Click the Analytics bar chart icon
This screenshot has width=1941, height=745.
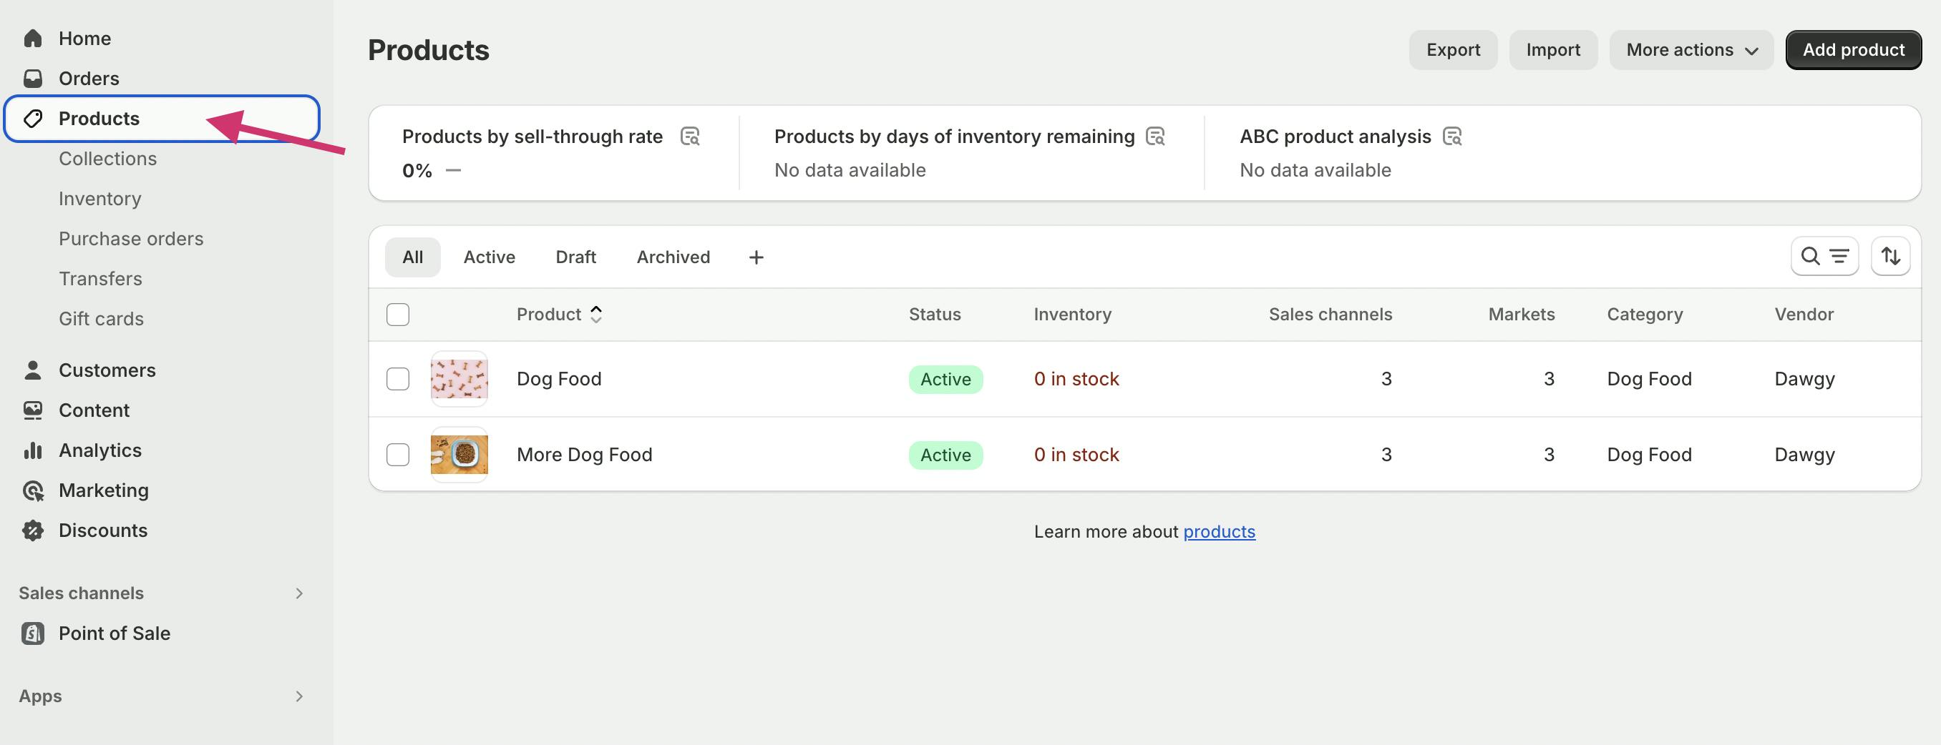click(32, 450)
